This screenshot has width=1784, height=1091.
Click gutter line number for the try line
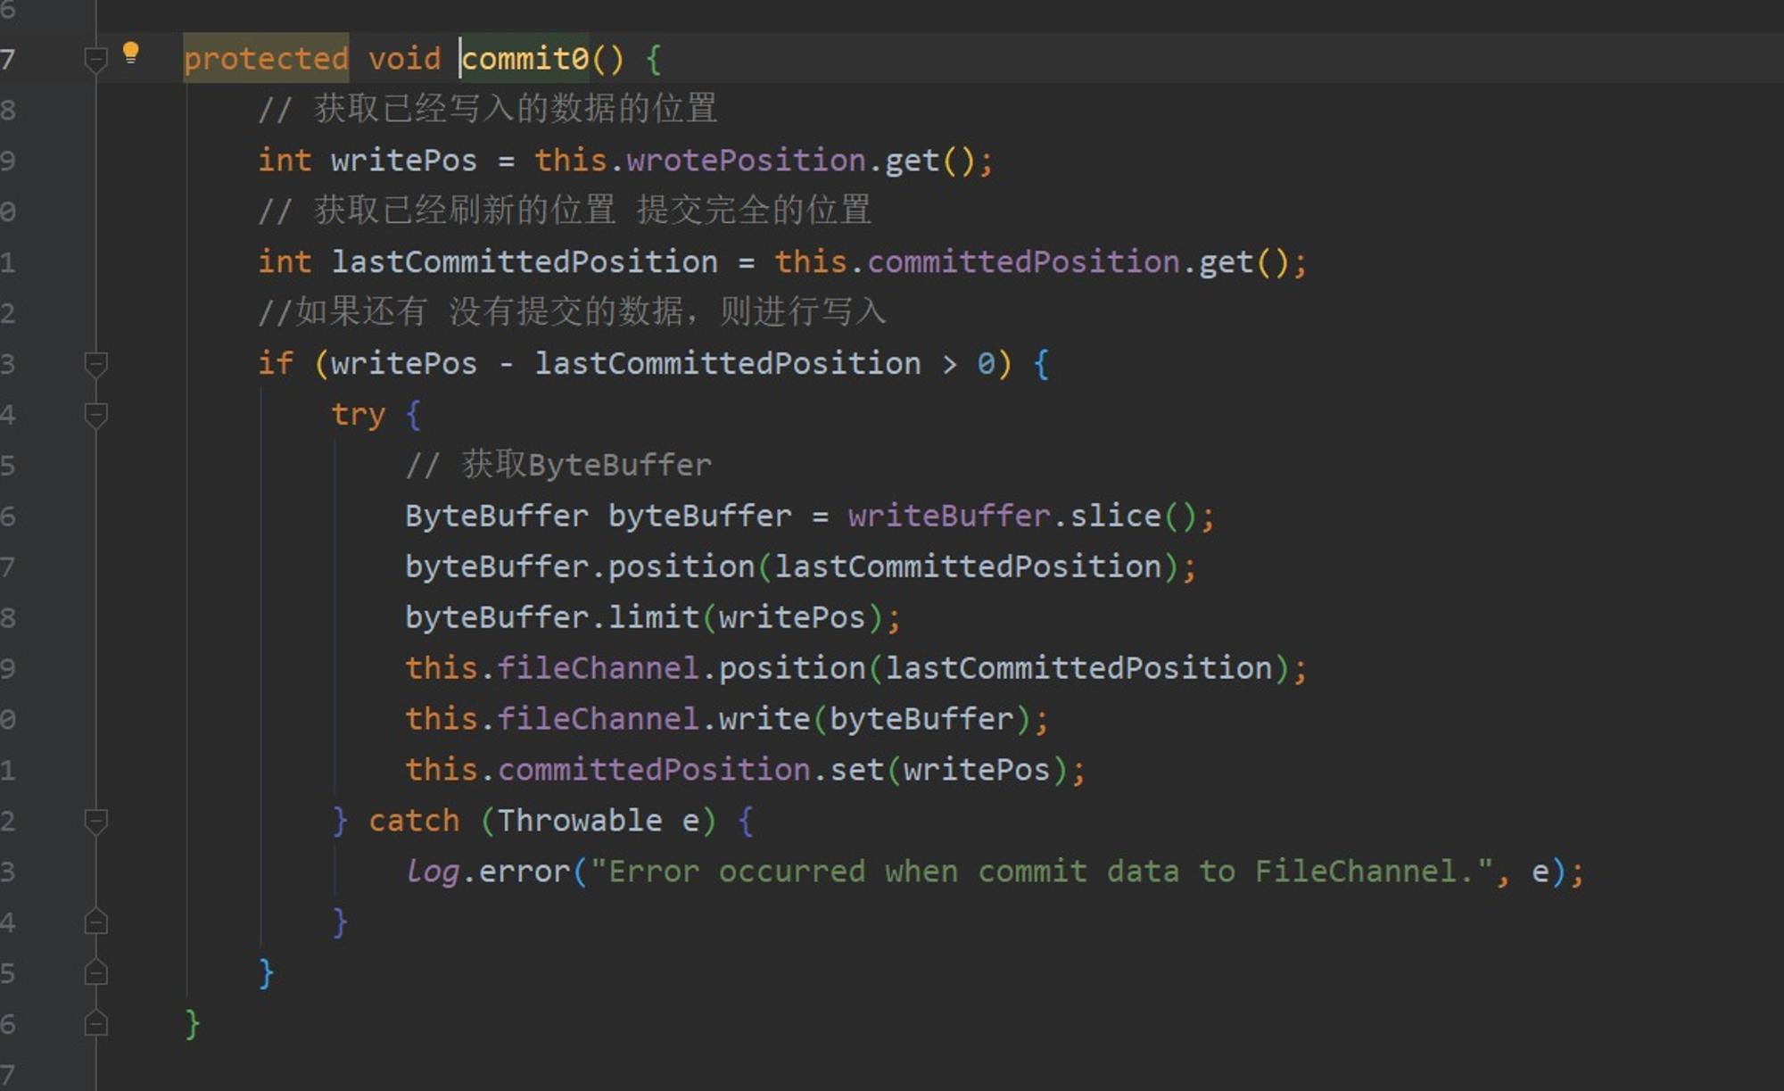(8, 415)
